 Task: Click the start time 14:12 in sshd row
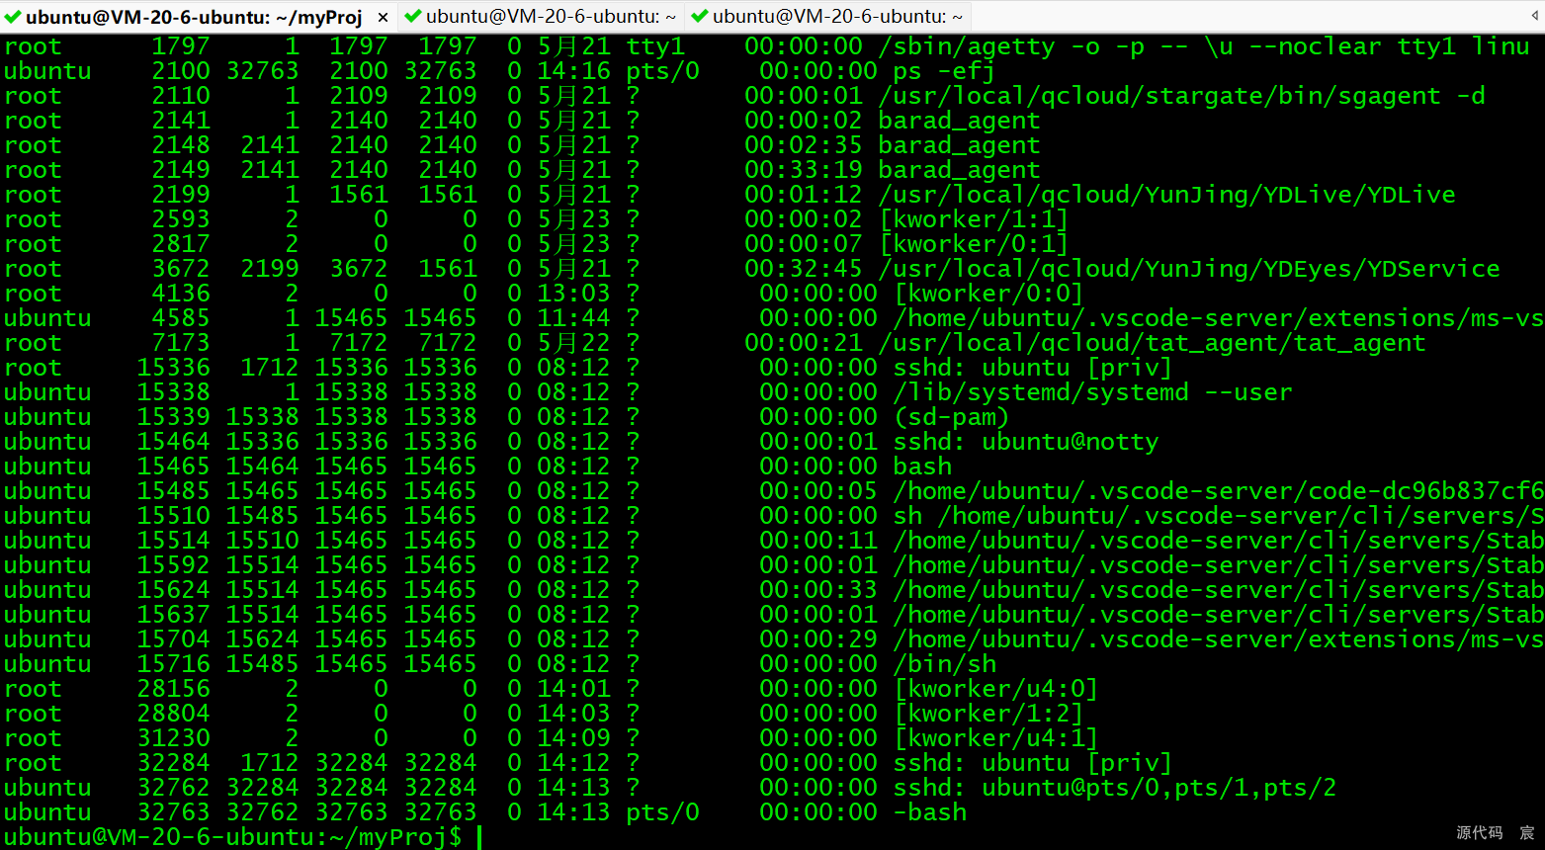tap(573, 763)
